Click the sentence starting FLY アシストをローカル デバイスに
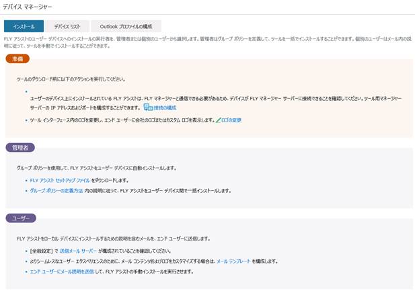The height and width of the screenshot is (291, 415). point(114,239)
